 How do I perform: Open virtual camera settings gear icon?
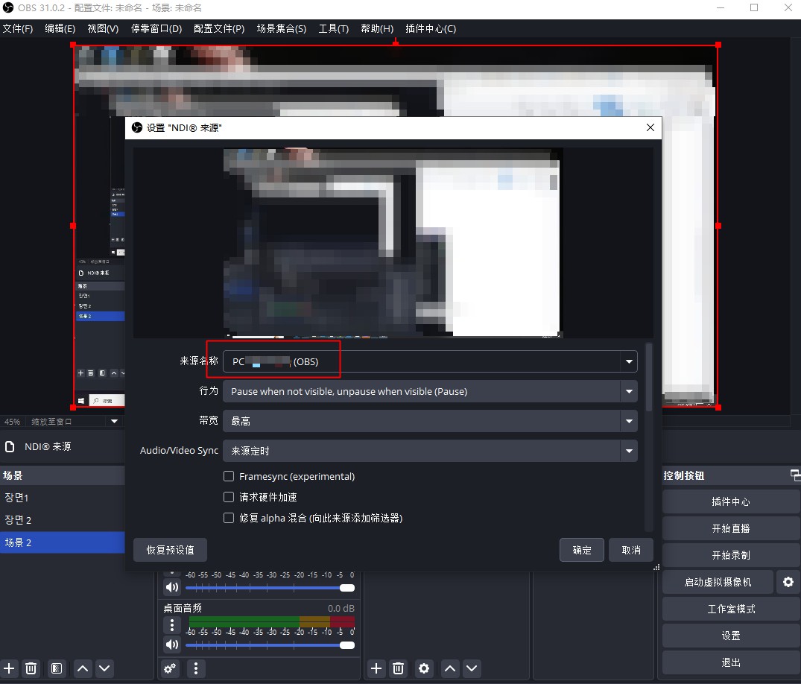788,582
